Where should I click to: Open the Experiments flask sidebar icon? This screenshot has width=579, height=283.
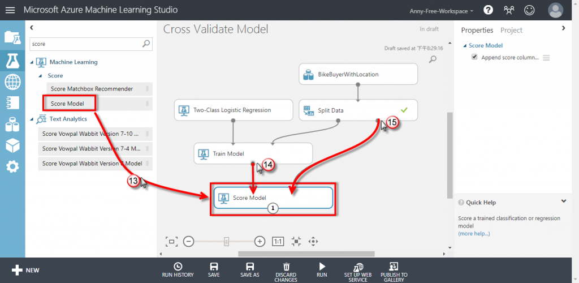tap(12, 61)
